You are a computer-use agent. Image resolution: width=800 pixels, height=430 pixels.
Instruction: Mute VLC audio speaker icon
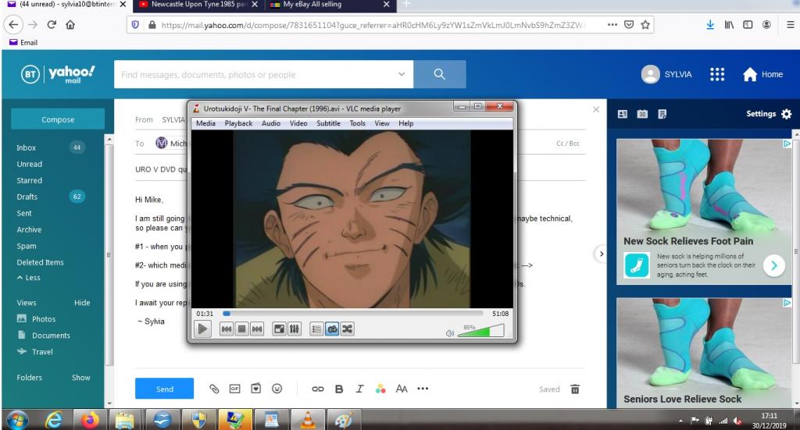(x=449, y=333)
